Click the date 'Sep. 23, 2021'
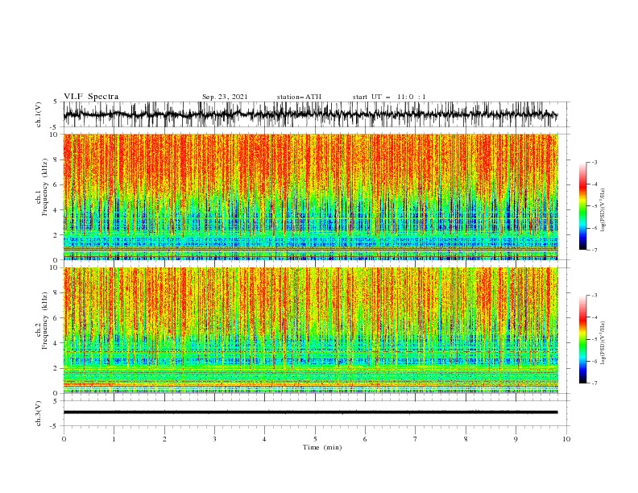The width and height of the screenshot is (638, 493). tap(225, 97)
